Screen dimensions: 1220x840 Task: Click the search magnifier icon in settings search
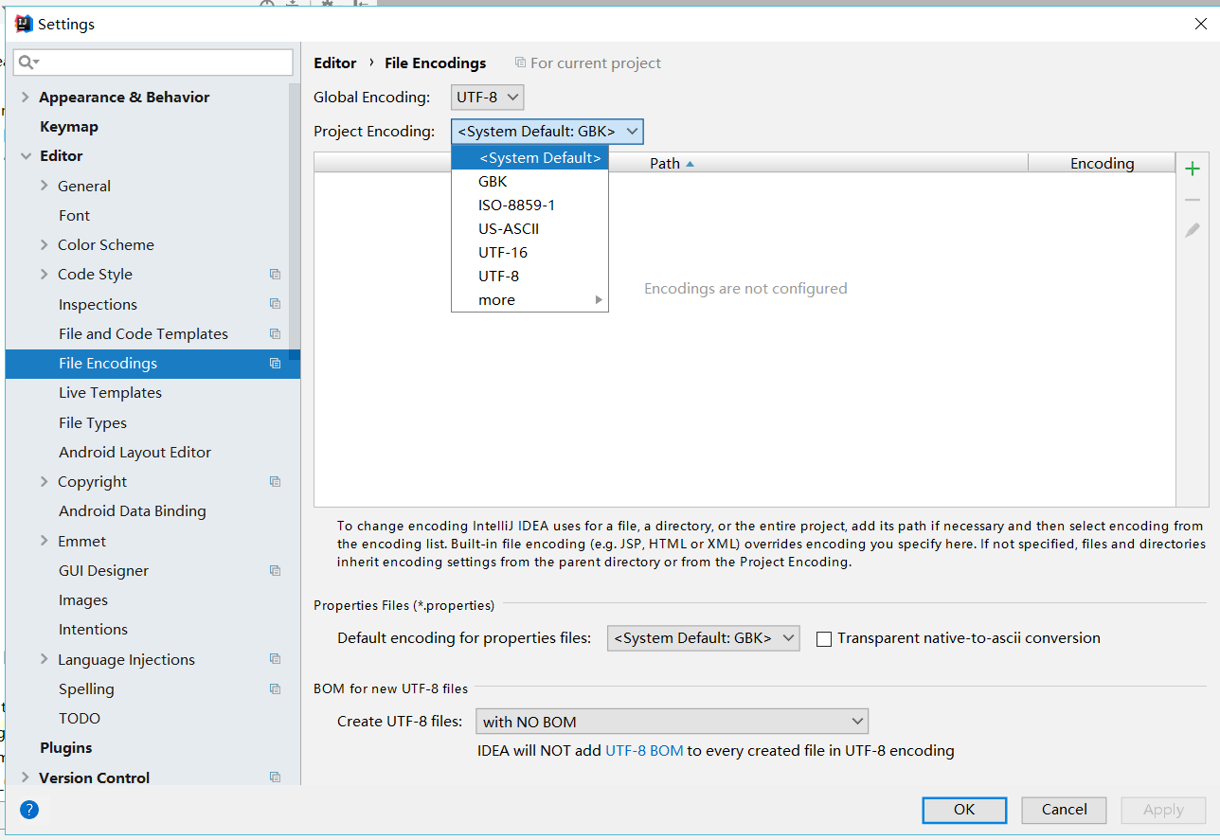[27, 63]
